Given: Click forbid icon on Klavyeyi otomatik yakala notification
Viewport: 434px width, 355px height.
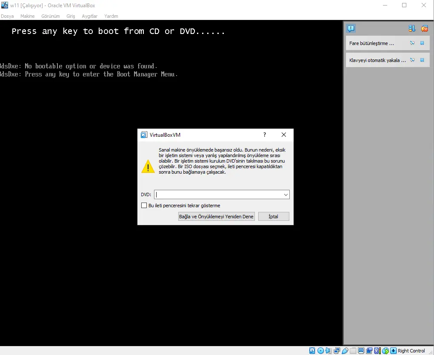Looking at the screenshot, I should [x=412, y=60].
